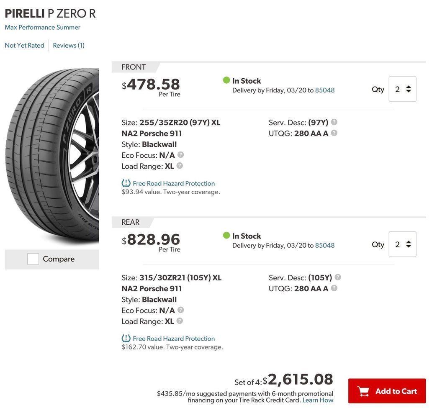Viewport: 432px width, 408px height.
Task: Click help icon beside rear UTQG rating
Action: 334,288
